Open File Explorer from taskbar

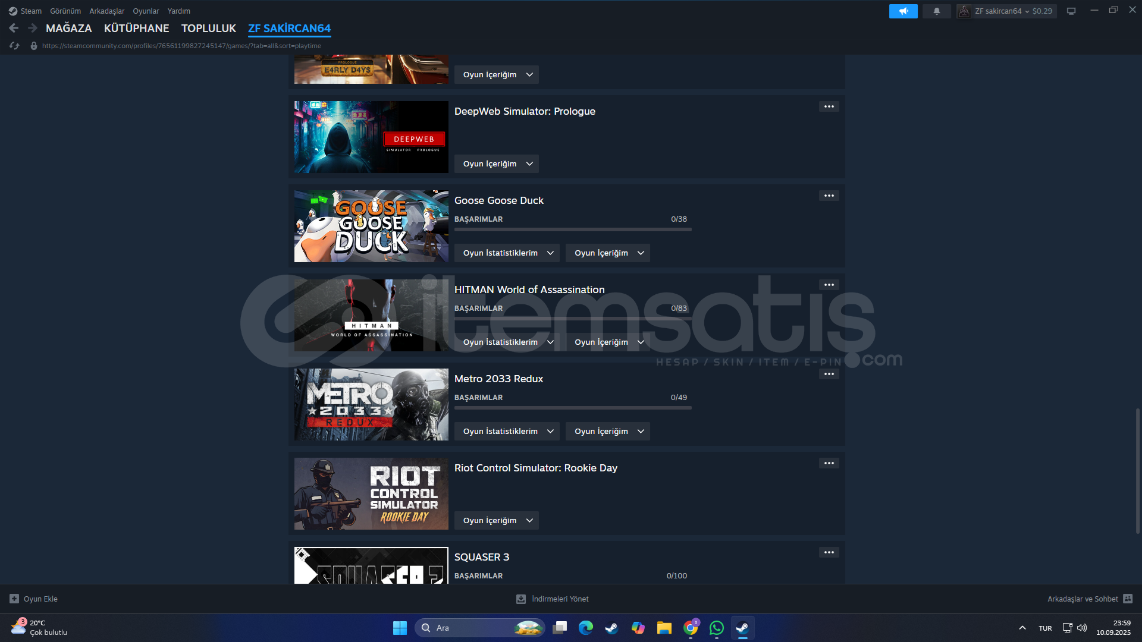coord(664,628)
